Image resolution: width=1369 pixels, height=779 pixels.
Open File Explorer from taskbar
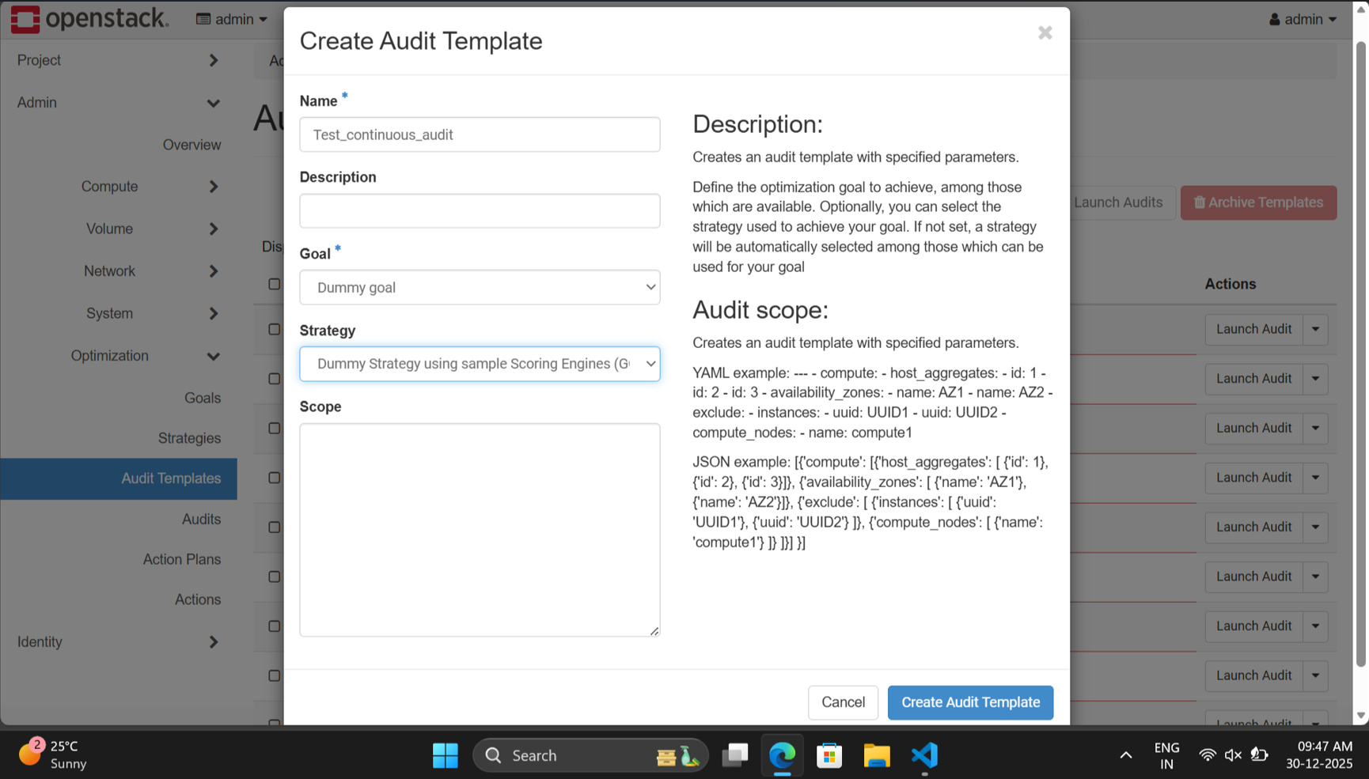(x=877, y=755)
